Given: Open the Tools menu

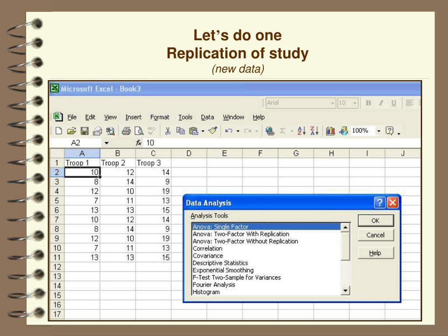Looking at the screenshot, I should pyautogui.click(x=185, y=117).
